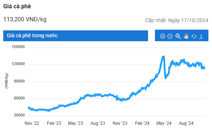Click the 150000 y-axis label
The width and height of the screenshot is (212, 132).
click(x=18, y=47)
